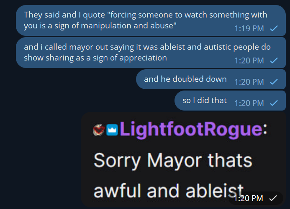Click the 1:19 PM timestamp
The width and height of the screenshot is (290, 209).
(249, 28)
